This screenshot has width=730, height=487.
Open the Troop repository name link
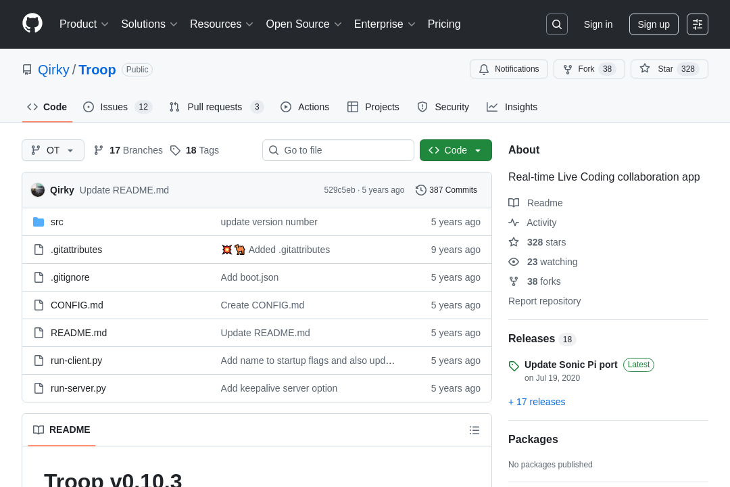click(97, 70)
